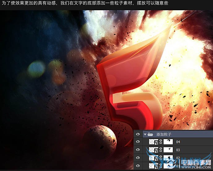Collapse the 添加粒子 group triangle

pyautogui.click(x=145, y=134)
